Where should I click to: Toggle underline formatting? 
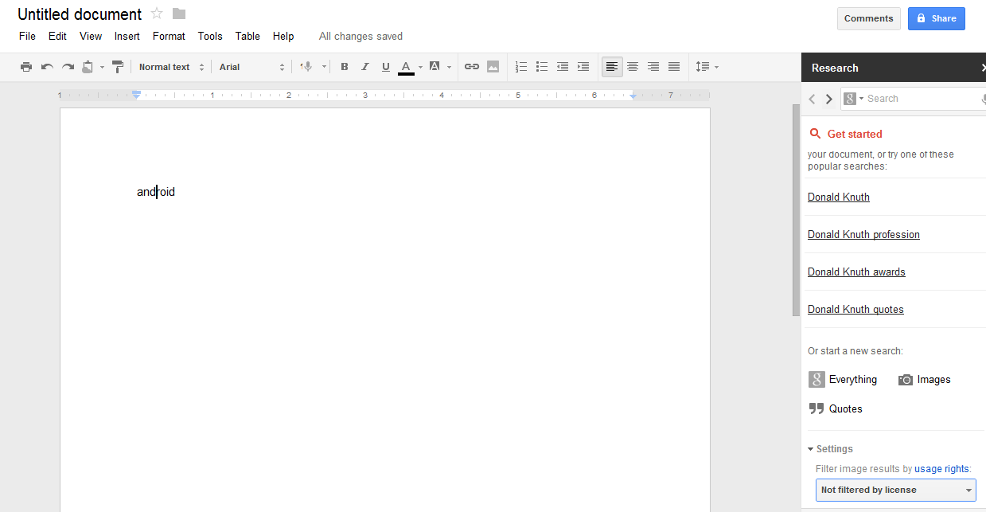[386, 67]
